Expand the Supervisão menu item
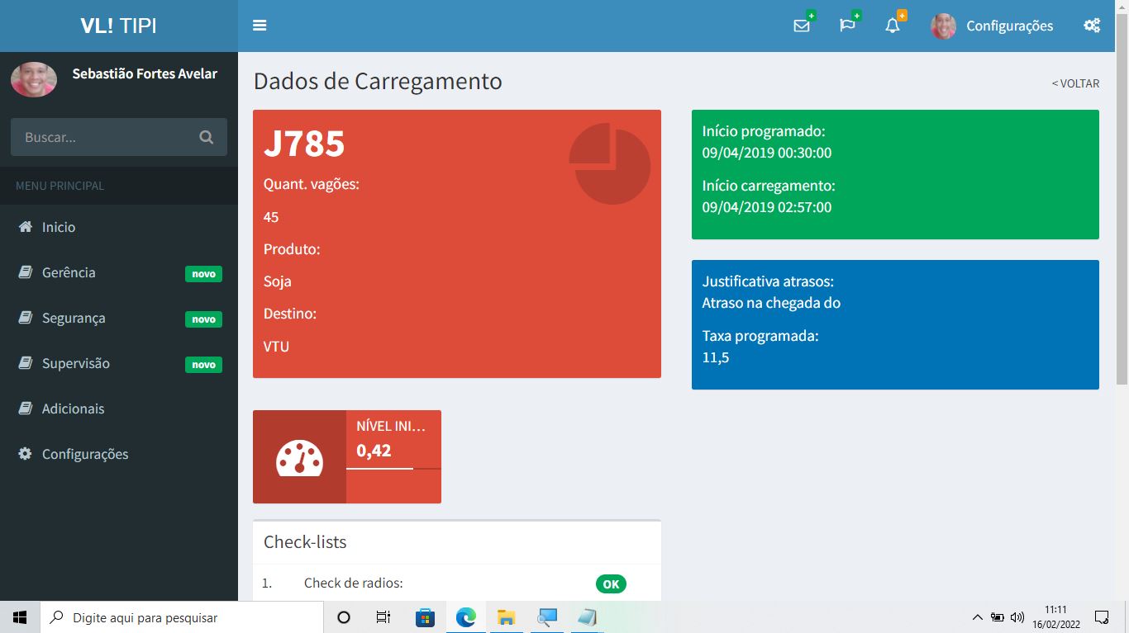This screenshot has width=1129, height=633. coord(75,363)
